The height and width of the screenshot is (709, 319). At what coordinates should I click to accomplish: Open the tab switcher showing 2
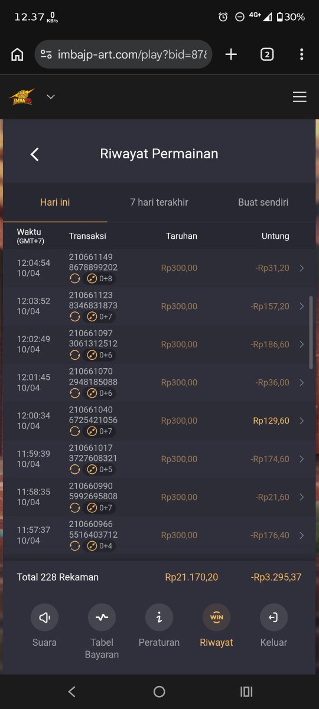point(266,54)
